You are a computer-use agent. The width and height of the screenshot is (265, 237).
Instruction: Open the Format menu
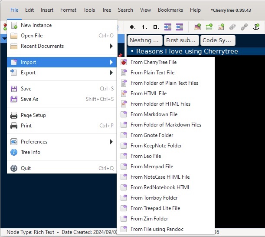point(68,10)
